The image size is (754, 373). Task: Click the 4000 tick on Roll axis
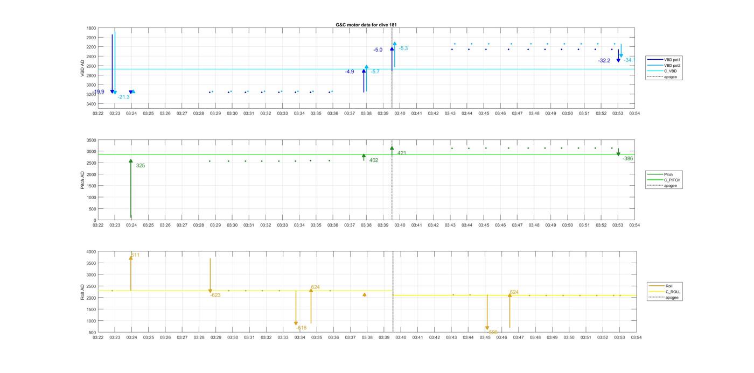click(x=92, y=252)
